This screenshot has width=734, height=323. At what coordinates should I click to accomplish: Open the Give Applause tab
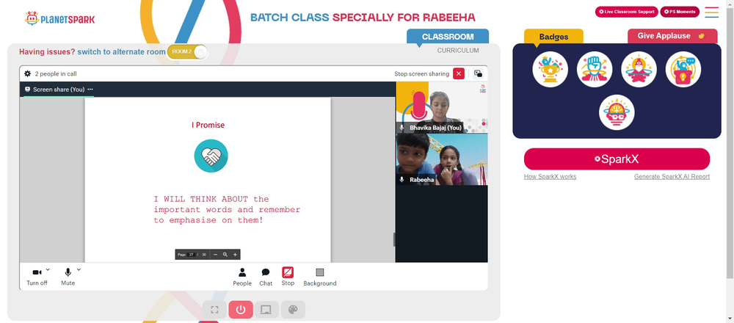click(x=672, y=36)
